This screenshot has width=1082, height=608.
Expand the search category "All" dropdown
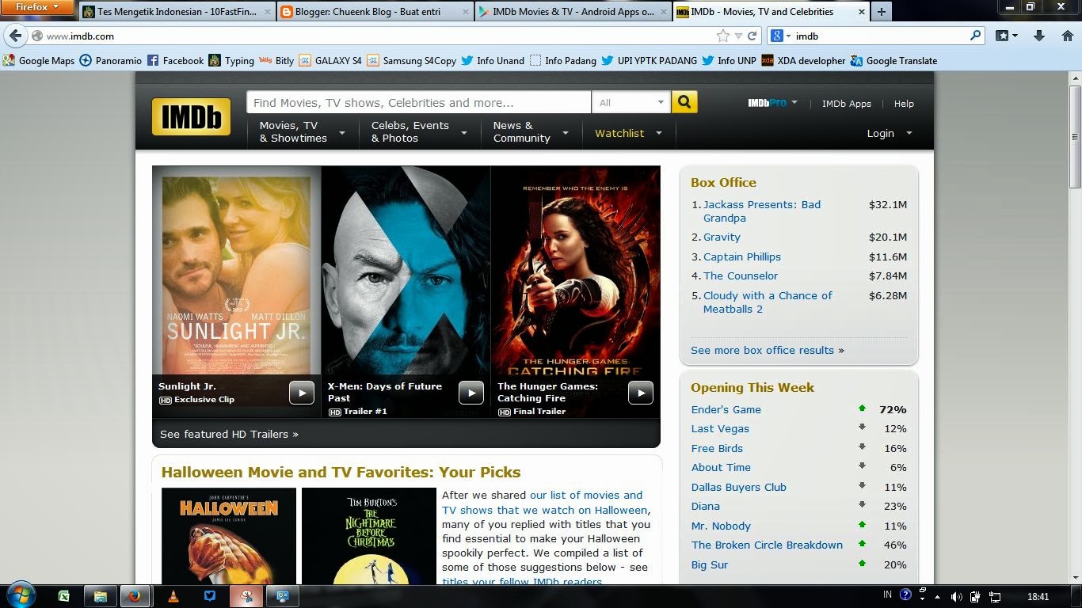tap(631, 102)
